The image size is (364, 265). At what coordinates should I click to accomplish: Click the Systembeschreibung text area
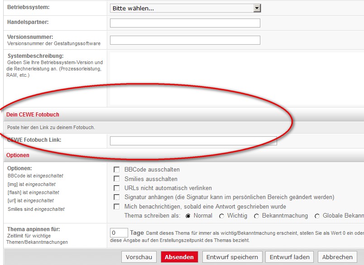coord(237,79)
